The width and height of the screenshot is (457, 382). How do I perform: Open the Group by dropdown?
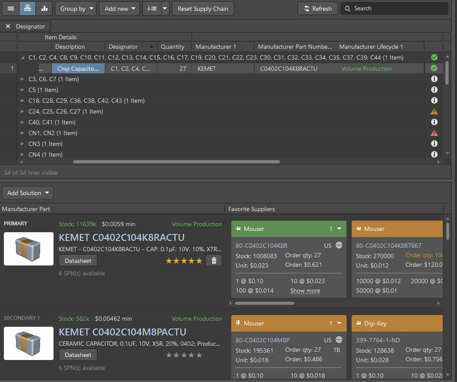76,8
